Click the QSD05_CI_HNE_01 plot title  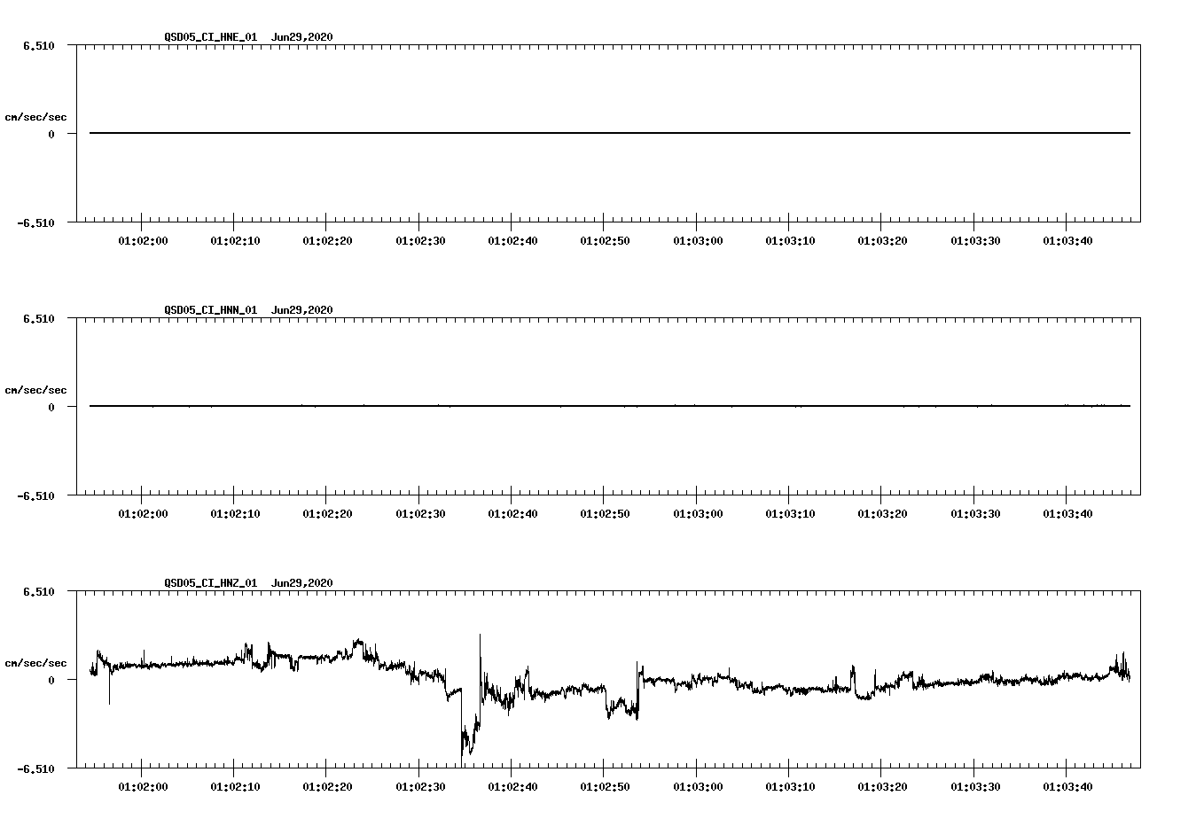pos(210,37)
